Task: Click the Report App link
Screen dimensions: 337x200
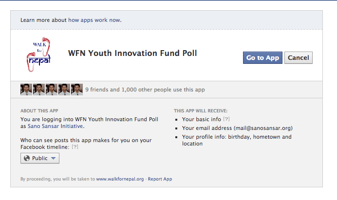Action: click(x=160, y=179)
